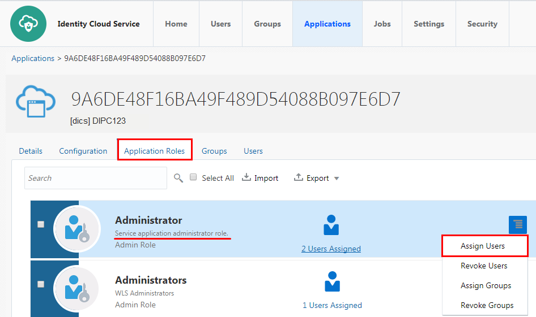The width and height of the screenshot is (536, 317).
Task: Click into the Search input field
Action: [x=96, y=178]
